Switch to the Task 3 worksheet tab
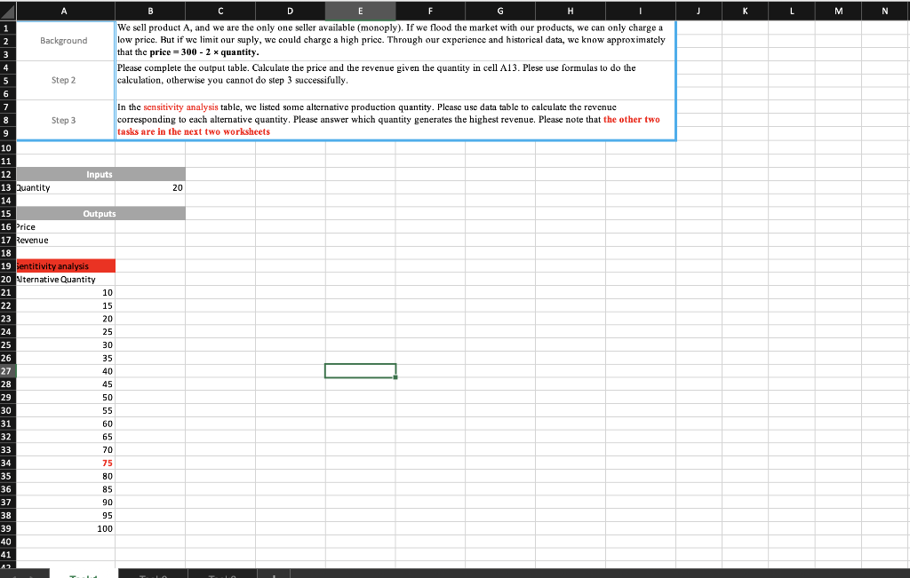This screenshot has height=578, width=910. pos(224,574)
